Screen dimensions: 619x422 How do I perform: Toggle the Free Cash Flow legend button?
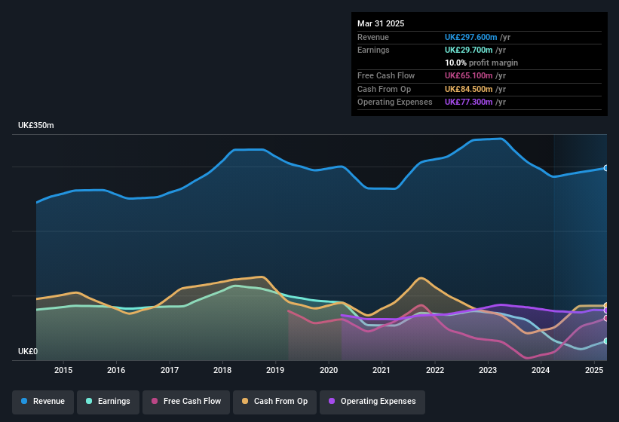tap(186, 402)
